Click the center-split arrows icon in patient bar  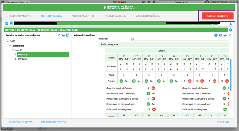(226, 23)
